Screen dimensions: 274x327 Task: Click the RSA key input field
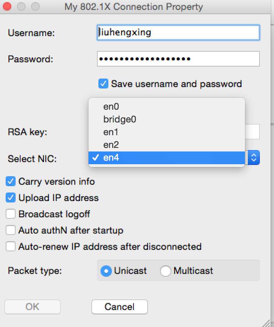coord(252,132)
